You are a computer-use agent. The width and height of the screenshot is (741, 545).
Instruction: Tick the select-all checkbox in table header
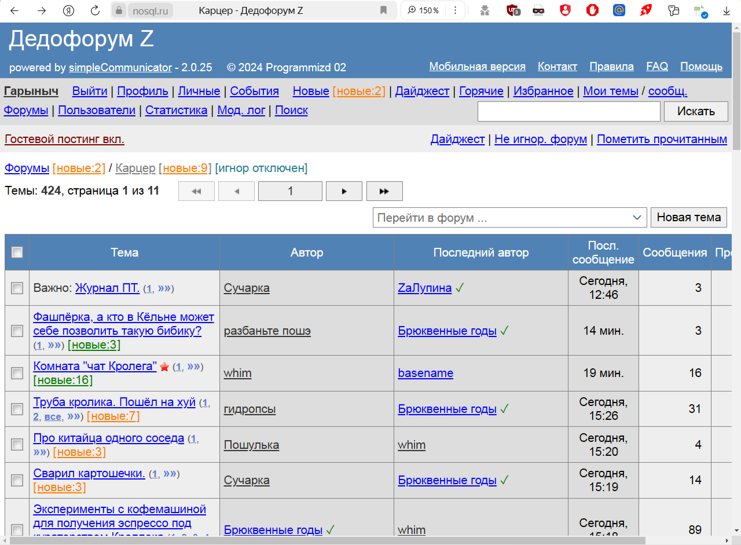click(x=17, y=252)
